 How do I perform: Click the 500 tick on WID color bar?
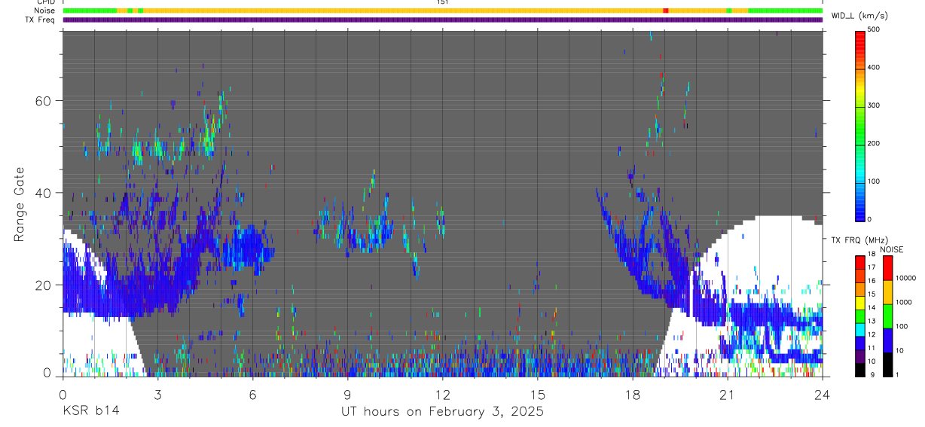873,29
